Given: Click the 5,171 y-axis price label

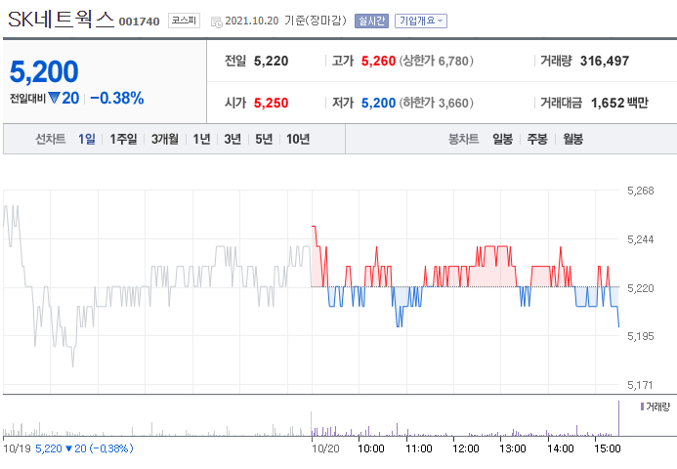Looking at the screenshot, I should (641, 385).
